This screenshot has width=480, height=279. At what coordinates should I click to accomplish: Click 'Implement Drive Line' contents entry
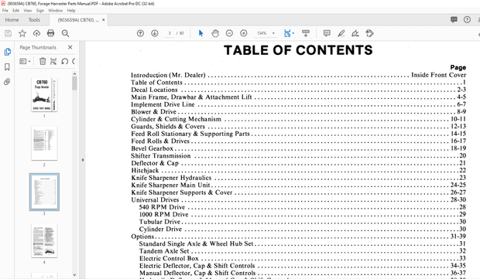point(163,104)
